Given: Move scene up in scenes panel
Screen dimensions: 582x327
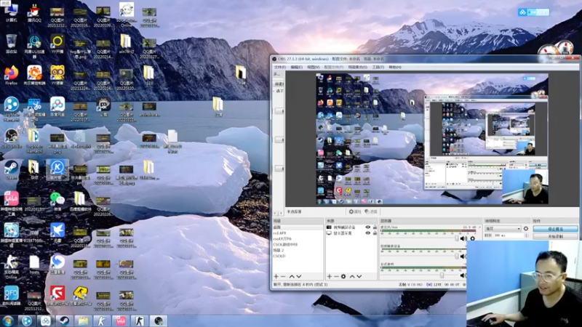Looking at the screenshot, I should pyautogui.click(x=292, y=277).
